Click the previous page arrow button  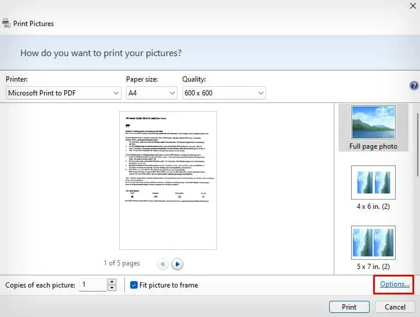[x=163, y=264]
